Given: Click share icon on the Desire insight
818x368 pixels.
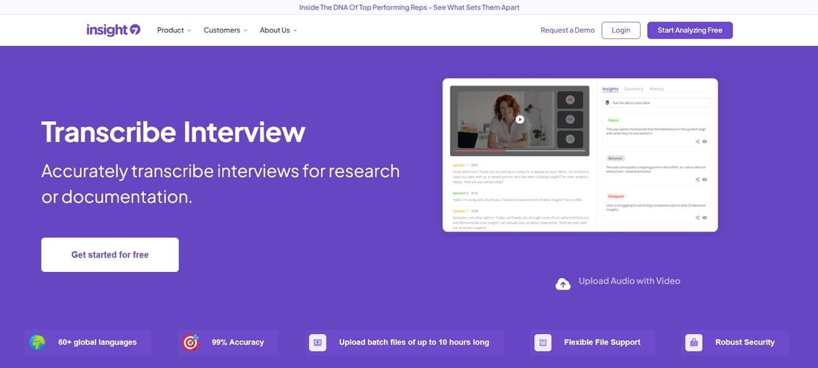Looking at the screenshot, I should click(697, 141).
